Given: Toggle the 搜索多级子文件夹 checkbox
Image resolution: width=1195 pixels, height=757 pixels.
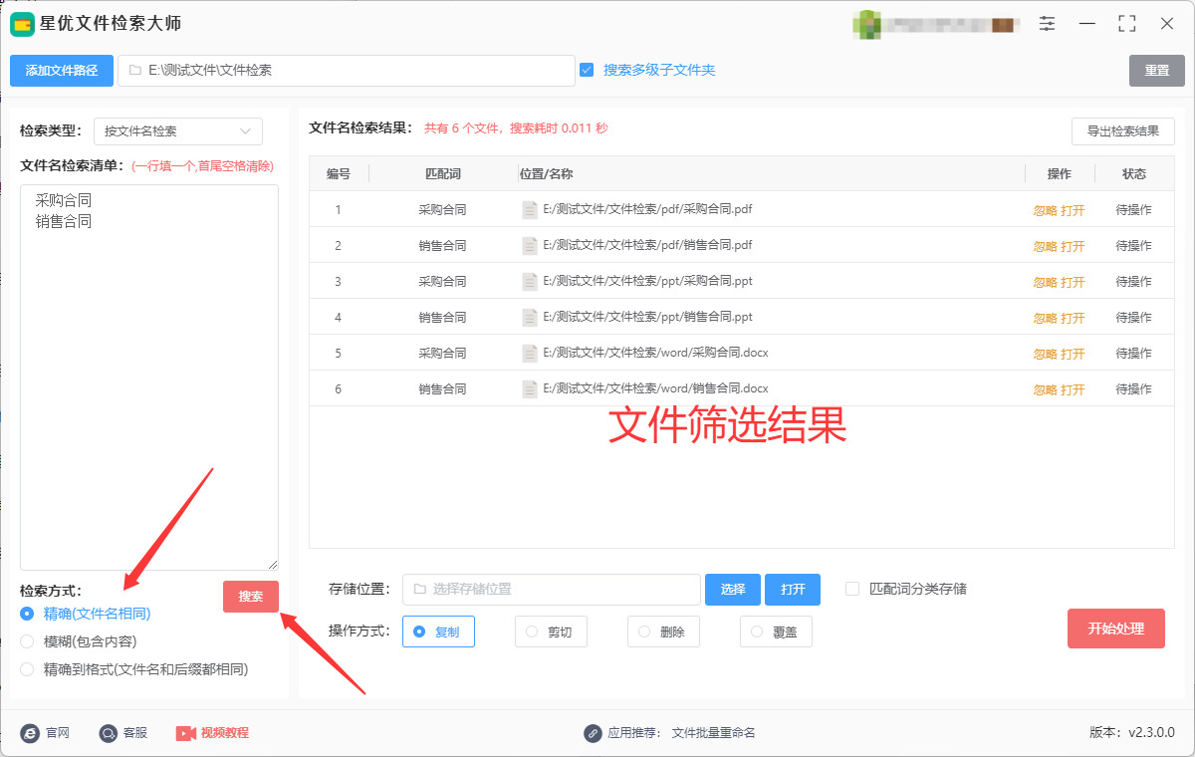Looking at the screenshot, I should click(587, 70).
